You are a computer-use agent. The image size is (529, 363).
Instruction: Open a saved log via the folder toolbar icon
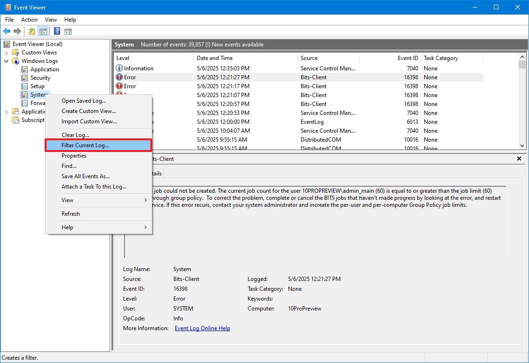coord(31,31)
